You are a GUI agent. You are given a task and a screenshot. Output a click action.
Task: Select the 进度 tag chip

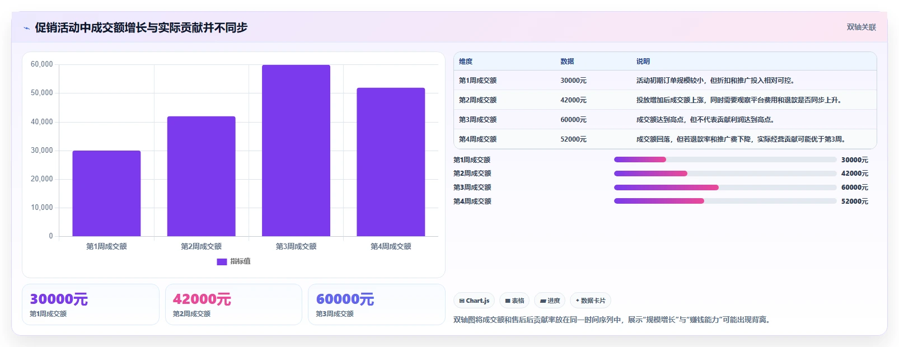pyautogui.click(x=550, y=301)
